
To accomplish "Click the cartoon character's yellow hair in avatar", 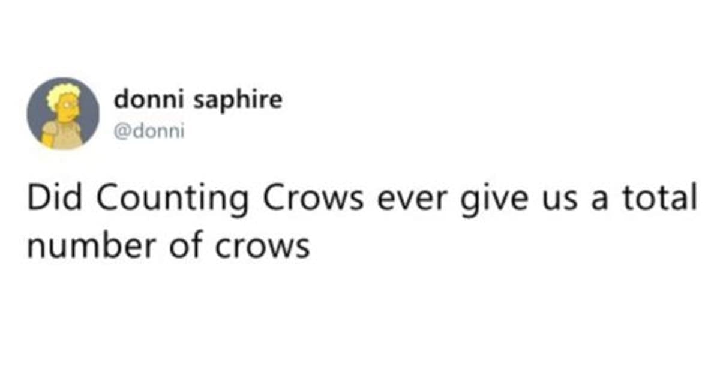I will [63, 93].
